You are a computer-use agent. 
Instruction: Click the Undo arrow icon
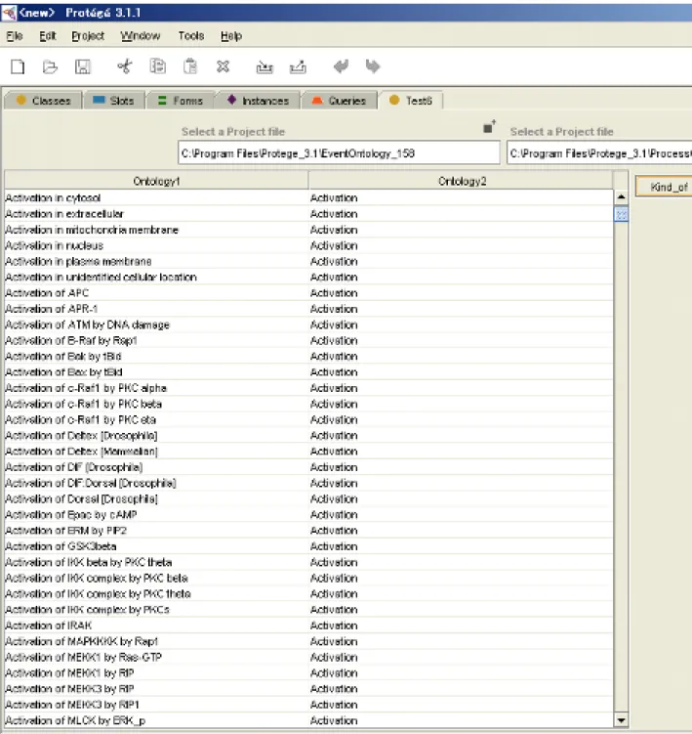point(341,66)
